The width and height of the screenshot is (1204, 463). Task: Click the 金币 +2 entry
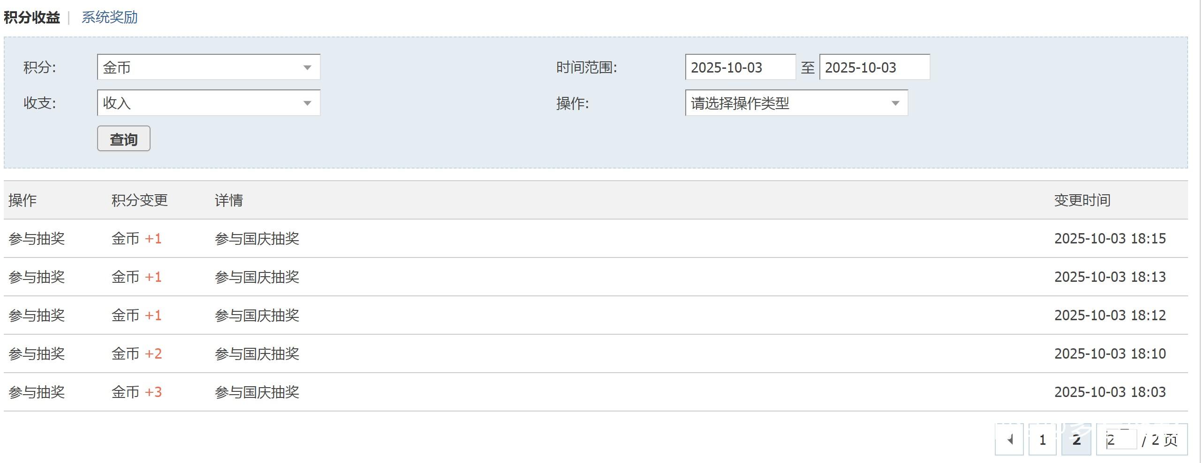pyautogui.click(x=136, y=354)
